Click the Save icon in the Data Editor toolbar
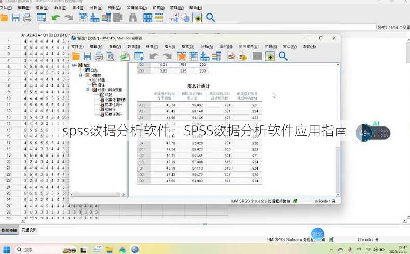Image resolution: width=410 pixels, height=254 pixels. tap(16, 18)
